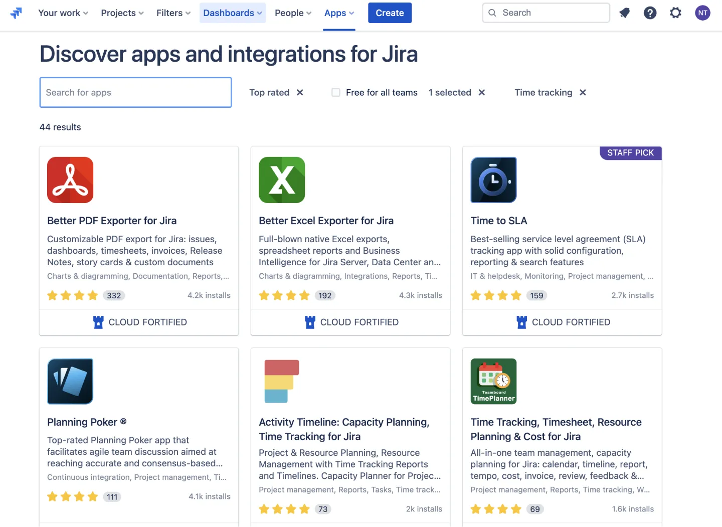The image size is (722, 527).
Task: Open the People menu
Action: click(x=293, y=13)
